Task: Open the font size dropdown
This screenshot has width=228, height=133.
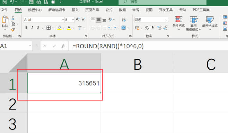Action: pos(73,20)
